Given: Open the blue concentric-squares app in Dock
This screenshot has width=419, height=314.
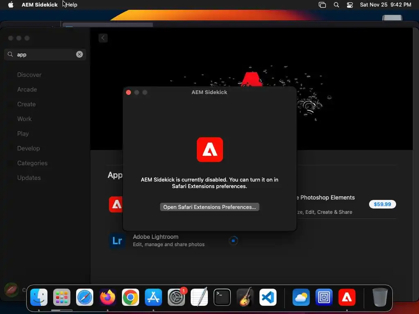Looking at the screenshot, I should pos(324,297).
